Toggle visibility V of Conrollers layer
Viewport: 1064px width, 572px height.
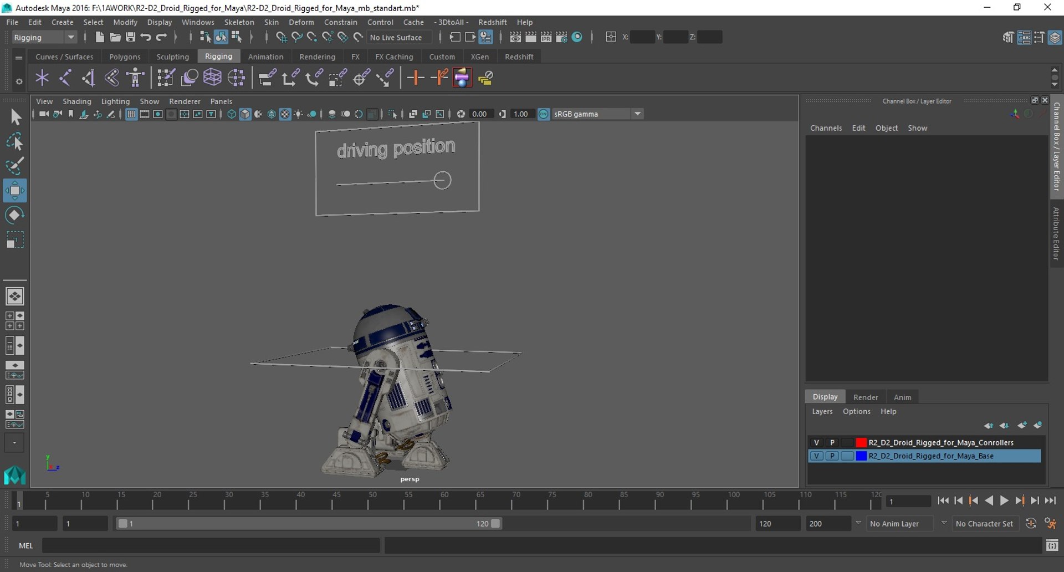pos(816,442)
